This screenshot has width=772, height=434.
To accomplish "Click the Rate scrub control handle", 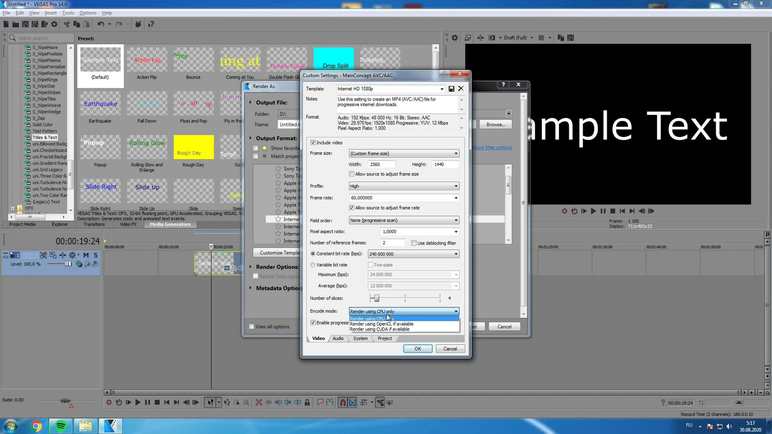I will pos(65,401).
